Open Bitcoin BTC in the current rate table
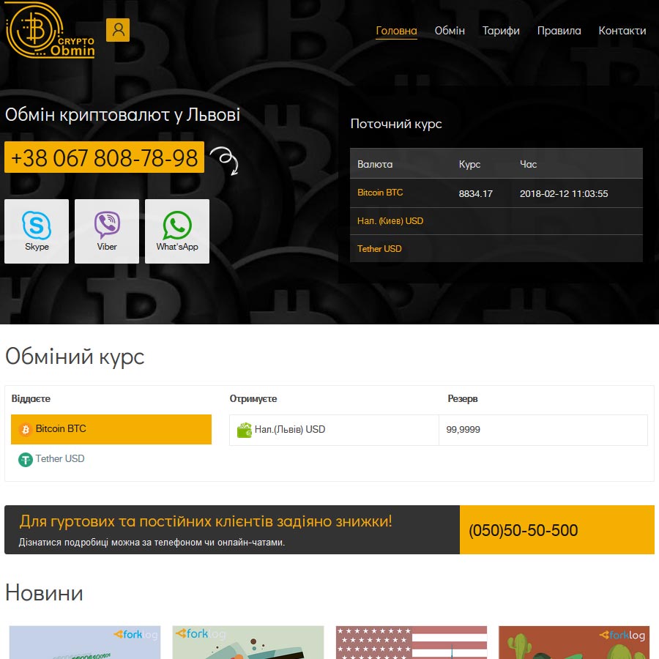659x659 pixels. coord(380,193)
